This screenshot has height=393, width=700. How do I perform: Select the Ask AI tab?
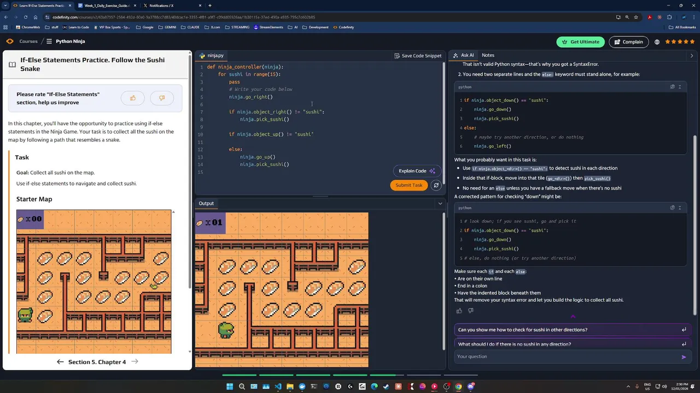pyautogui.click(x=463, y=55)
